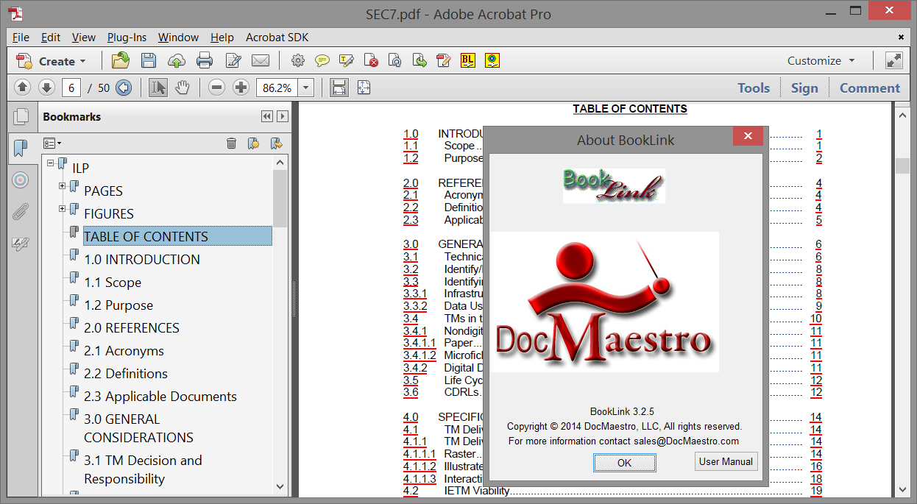917x504 pixels.
Task: Toggle the fit one full page icon
Action: click(x=364, y=88)
